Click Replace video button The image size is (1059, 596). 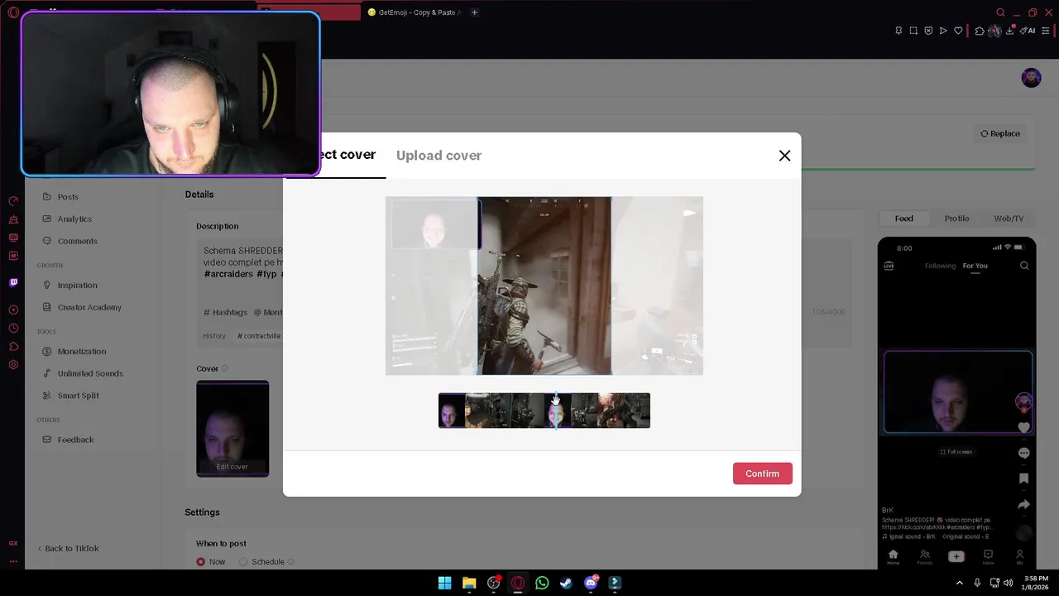pyautogui.click(x=1000, y=133)
